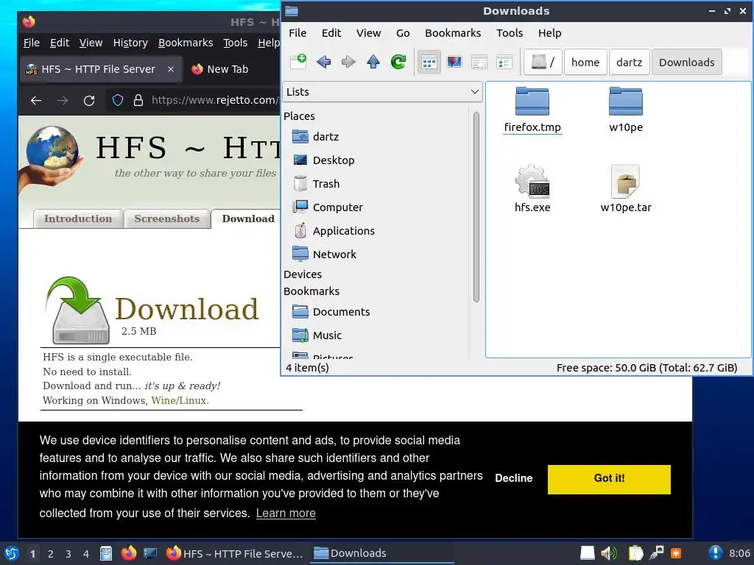
Task: Click the blue notification tray icon
Action: 715,553
